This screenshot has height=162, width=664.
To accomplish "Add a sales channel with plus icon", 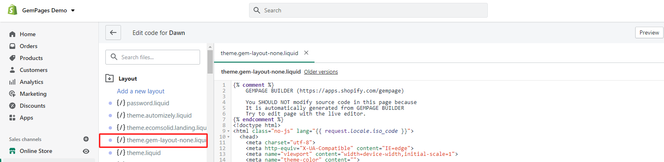I will [x=86, y=139].
